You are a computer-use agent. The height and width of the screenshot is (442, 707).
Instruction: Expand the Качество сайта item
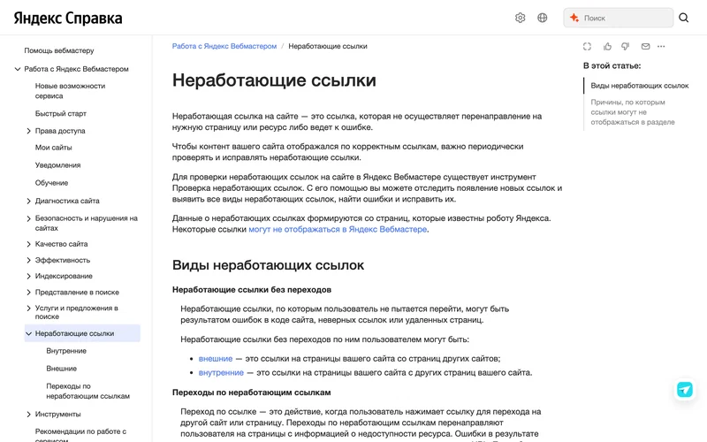(x=29, y=244)
